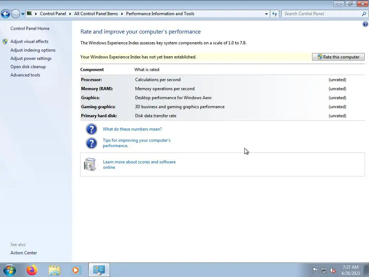The height and width of the screenshot is (277, 369).
Task: Select Control Panel taskbar button
Action: pyautogui.click(x=99, y=270)
